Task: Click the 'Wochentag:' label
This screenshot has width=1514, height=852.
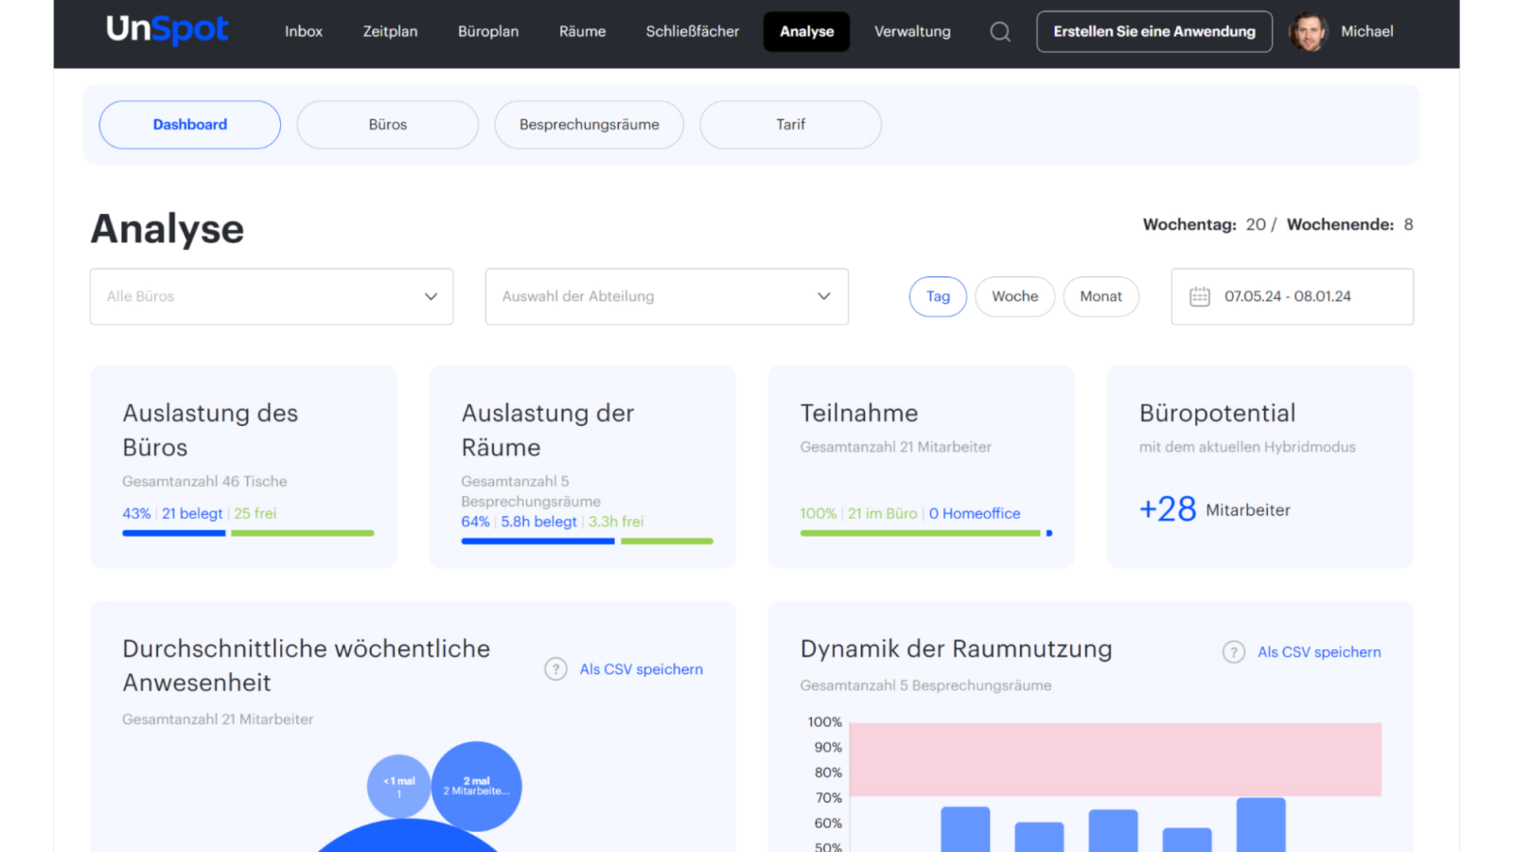Action: [1189, 224]
